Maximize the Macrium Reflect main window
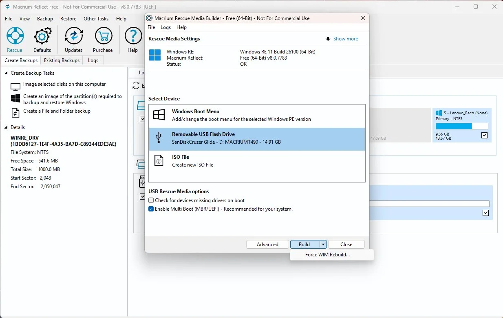Viewport: 503px width, 318px height. tap(476, 7)
